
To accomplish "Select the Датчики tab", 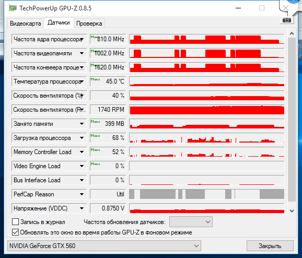I will click(x=59, y=23).
